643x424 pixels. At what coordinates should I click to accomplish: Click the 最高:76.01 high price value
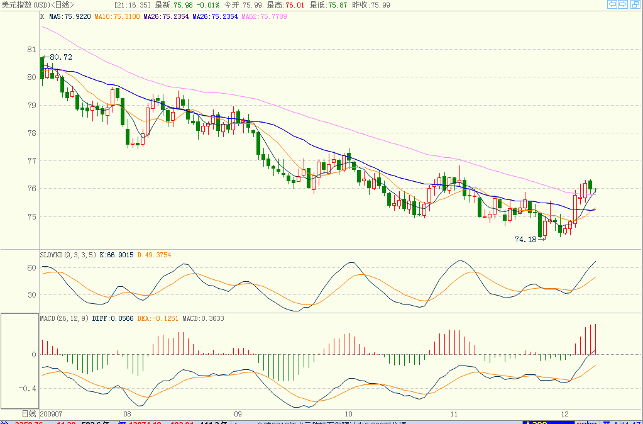click(x=285, y=5)
